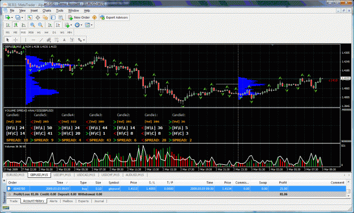This screenshot has height=213, width=354.
Task: Switch chart to Candlesticks mode
Action: click(x=16, y=25)
